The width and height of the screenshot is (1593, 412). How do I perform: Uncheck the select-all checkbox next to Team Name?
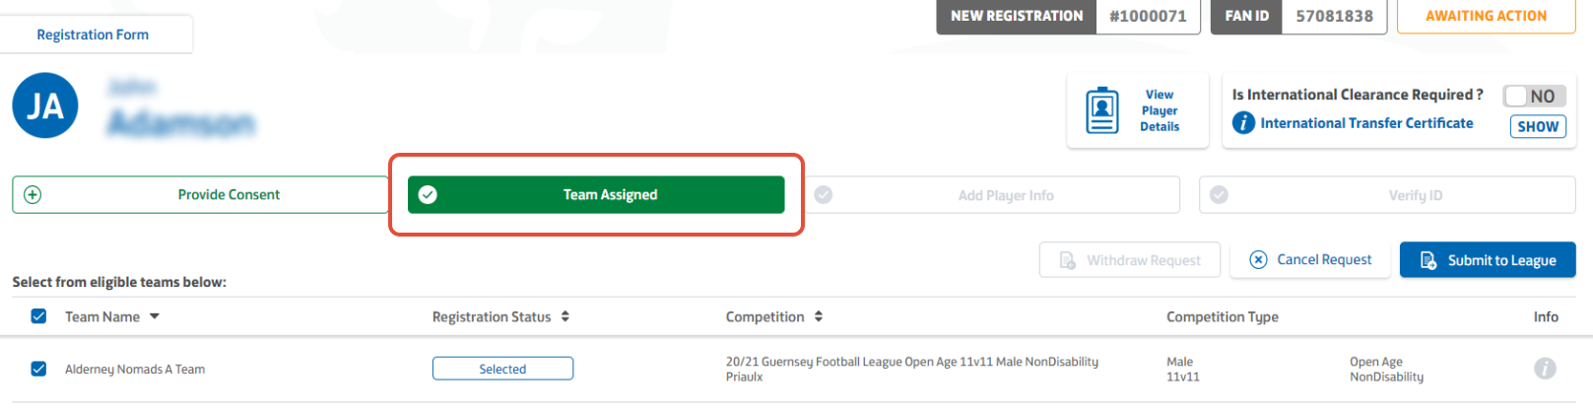(x=38, y=316)
